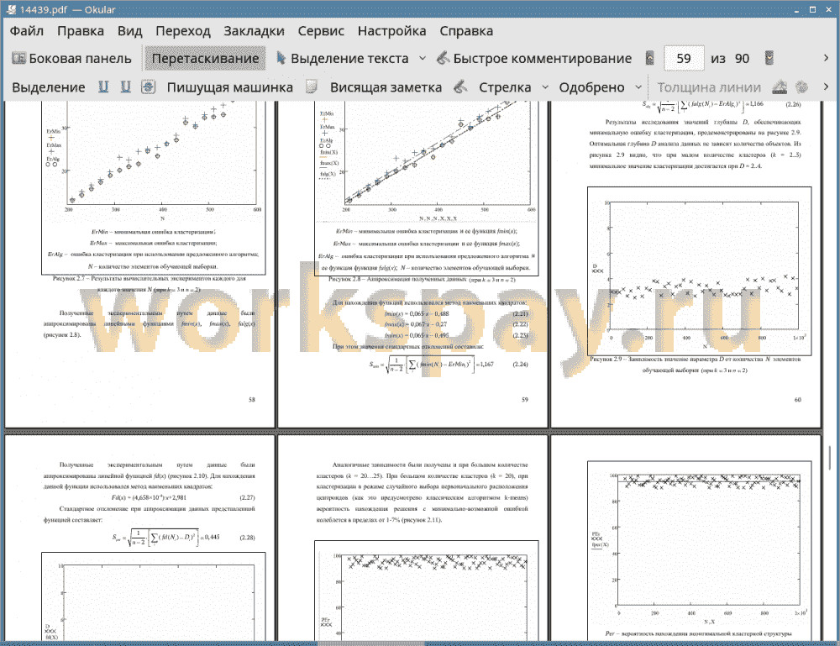Viewport: 840px width, 646px height.
Task: Click equation number '(2.26)'
Action: coord(793,104)
